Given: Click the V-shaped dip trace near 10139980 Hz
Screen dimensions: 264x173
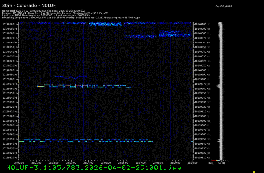Looking at the screenshot, I should (76, 78).
